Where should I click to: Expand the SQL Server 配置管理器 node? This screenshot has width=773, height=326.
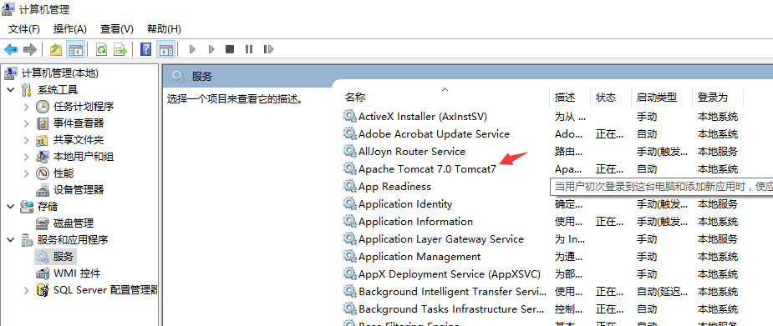pyautogui.click(x=27, y=290)
